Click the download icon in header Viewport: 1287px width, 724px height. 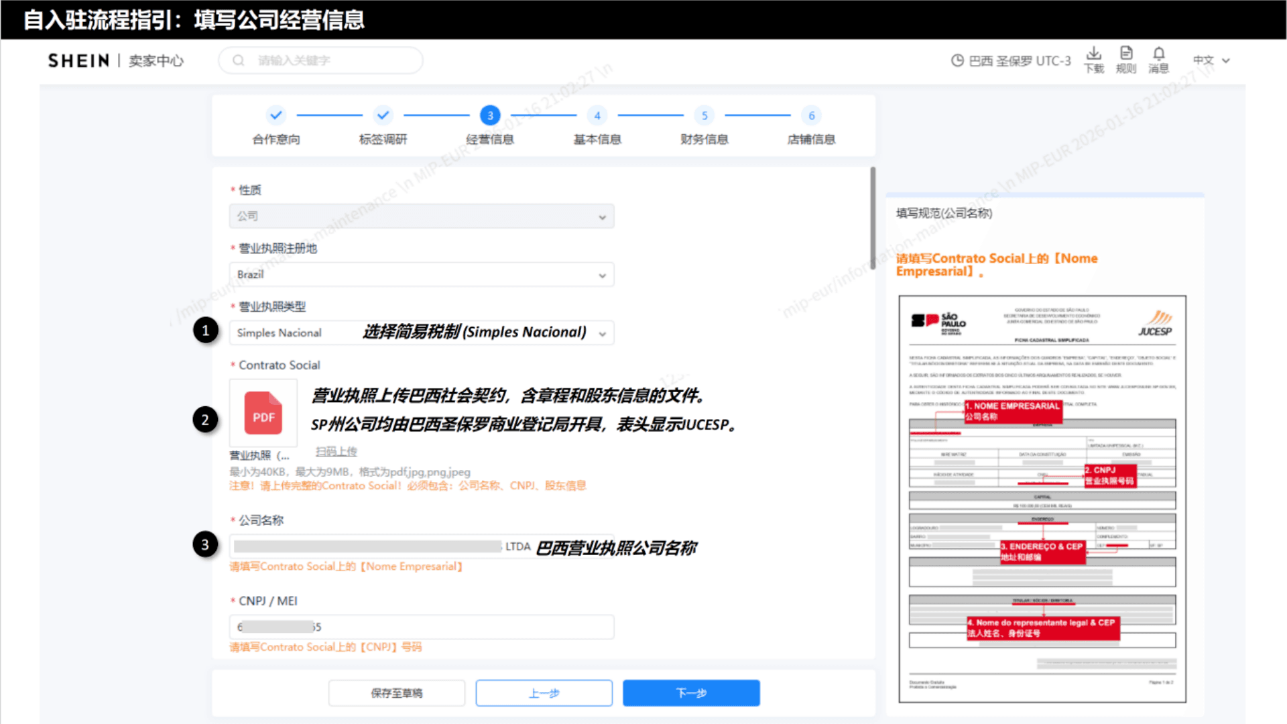1094,53
